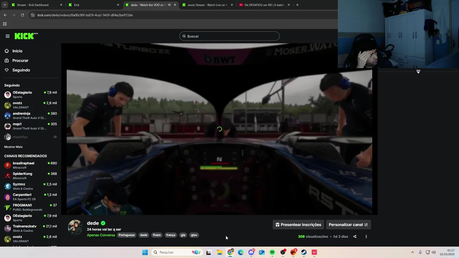Mute audio on dede VOD tab
The width and height of the screenshot is (459, 258).
(169, 5)
